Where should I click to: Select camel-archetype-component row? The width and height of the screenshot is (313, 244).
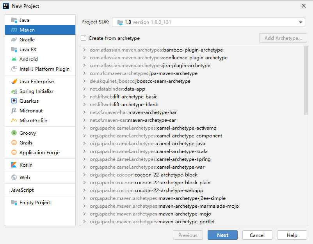tap(192, 135)
